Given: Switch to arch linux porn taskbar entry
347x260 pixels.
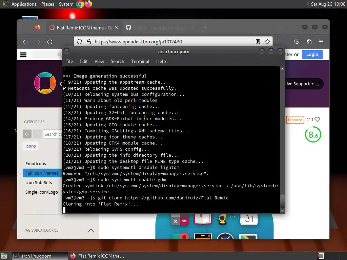Looking at the screenshot, I should coord(39,256).
